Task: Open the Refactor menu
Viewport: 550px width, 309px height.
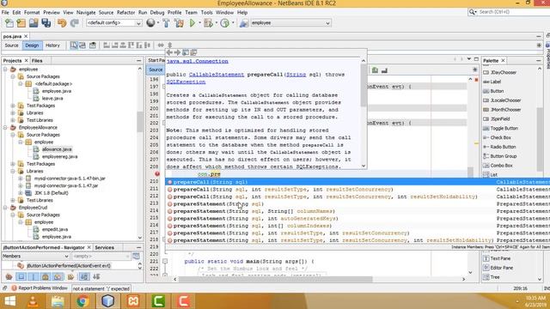Action: 125,12
